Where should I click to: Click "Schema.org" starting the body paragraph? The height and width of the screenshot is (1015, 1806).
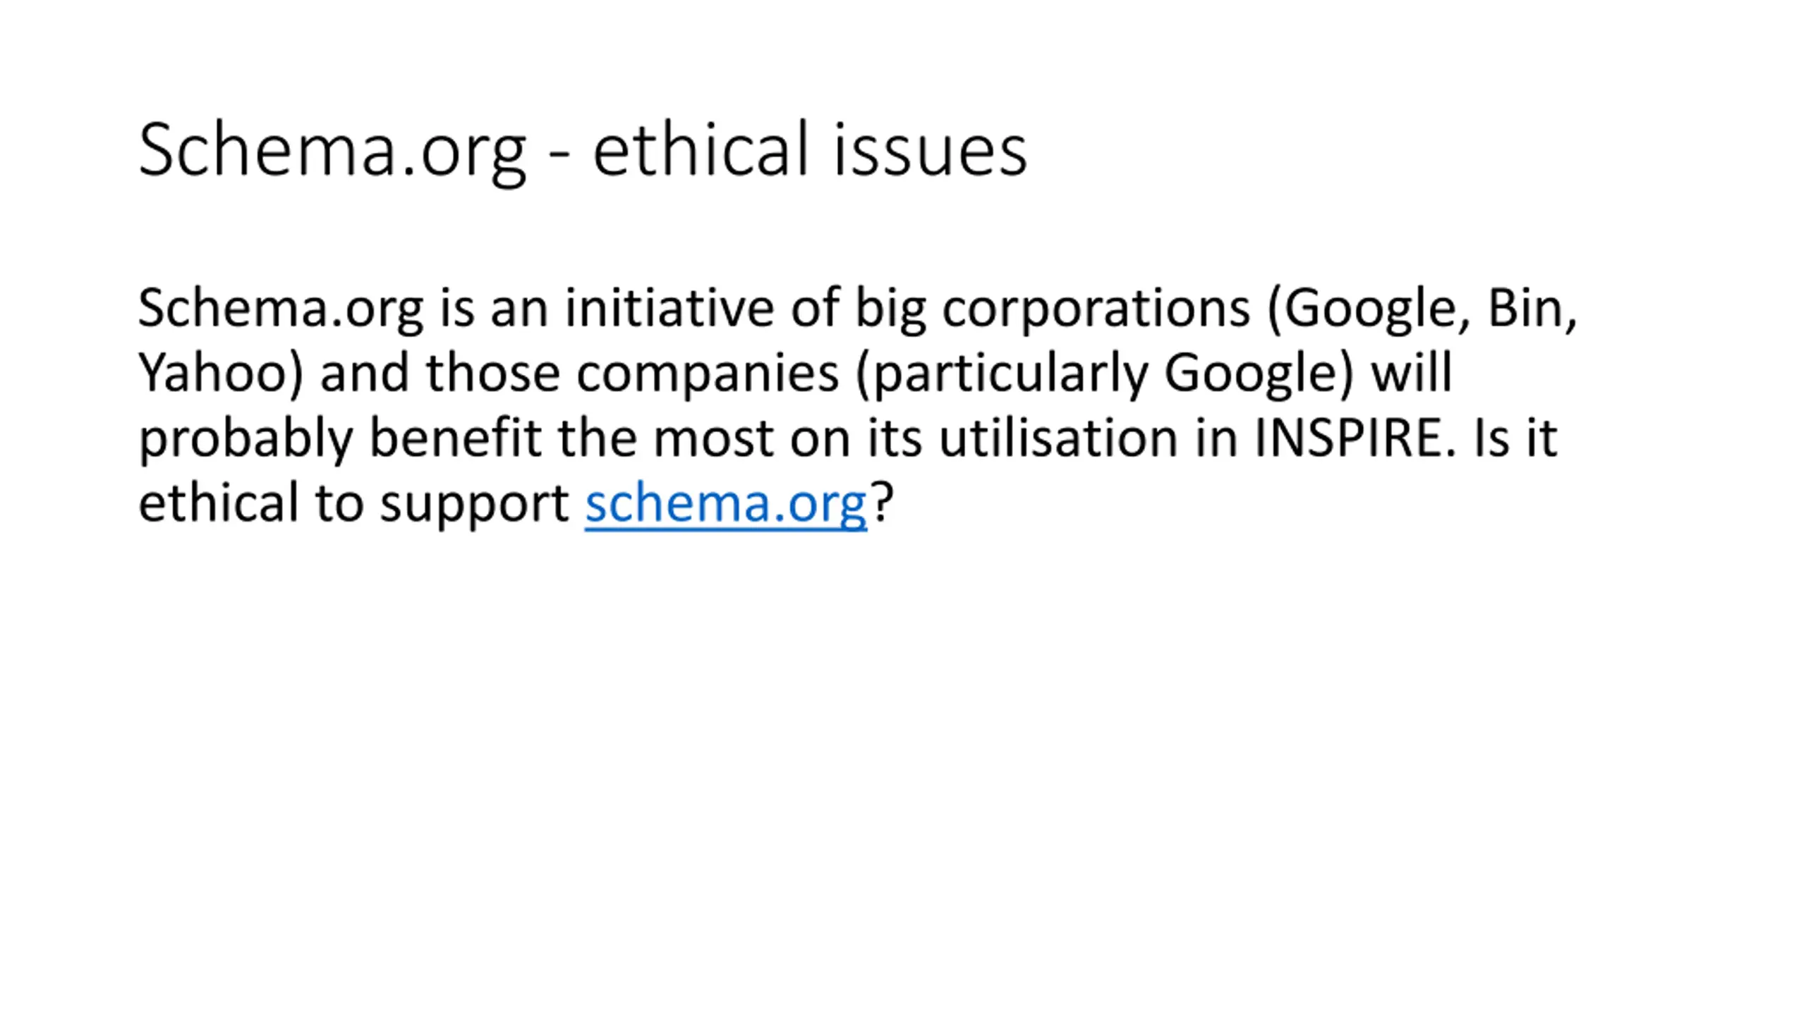[x=280, y=309]
